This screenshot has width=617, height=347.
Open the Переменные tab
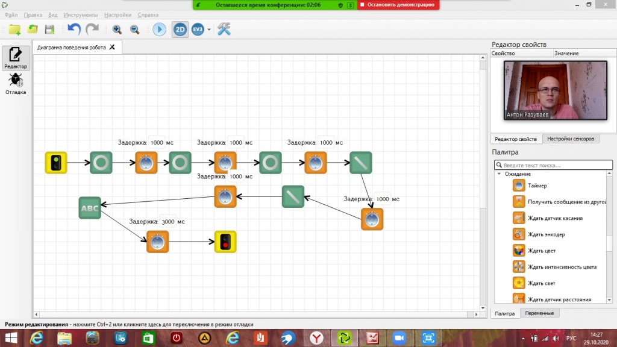point(540,313)
